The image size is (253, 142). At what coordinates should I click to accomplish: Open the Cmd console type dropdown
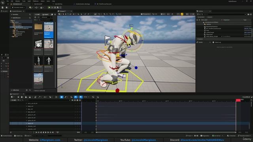[27, 136]
